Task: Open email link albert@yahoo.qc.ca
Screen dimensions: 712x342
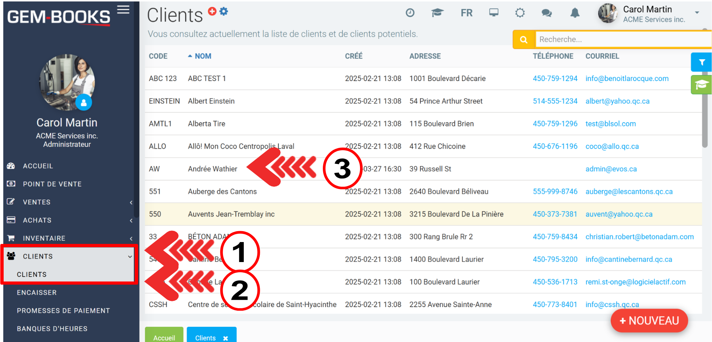Action: coord(617,101)
